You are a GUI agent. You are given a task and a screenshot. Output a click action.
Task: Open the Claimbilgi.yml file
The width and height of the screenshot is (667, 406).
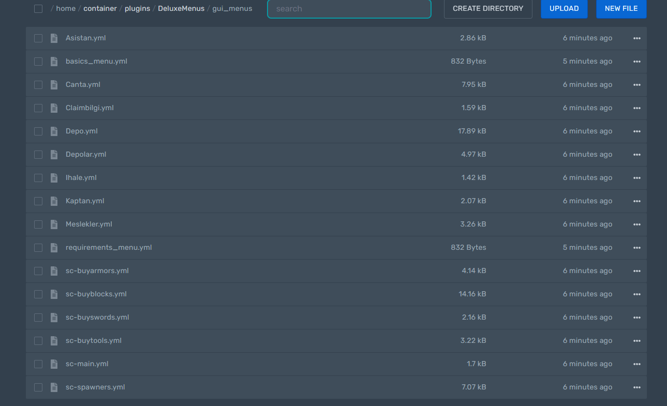(x=90, y=108)
